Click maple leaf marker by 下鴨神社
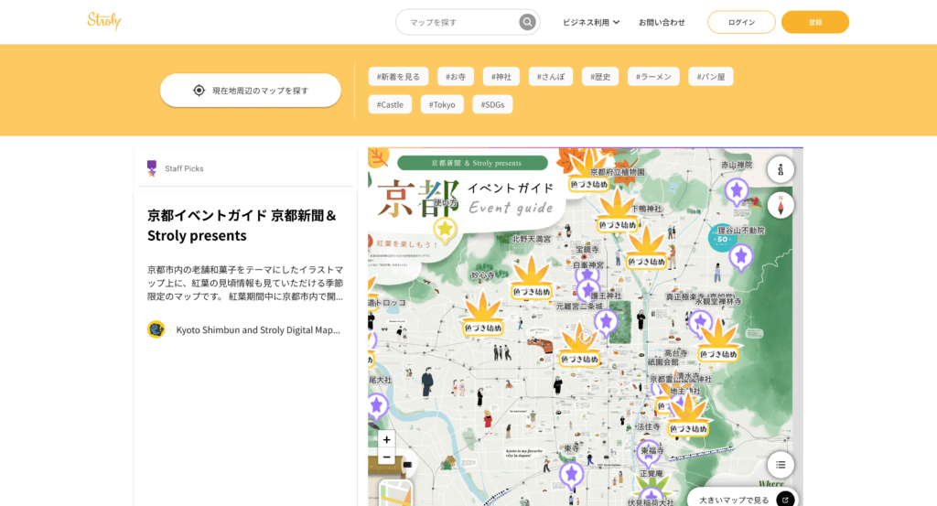 point(617,210)
